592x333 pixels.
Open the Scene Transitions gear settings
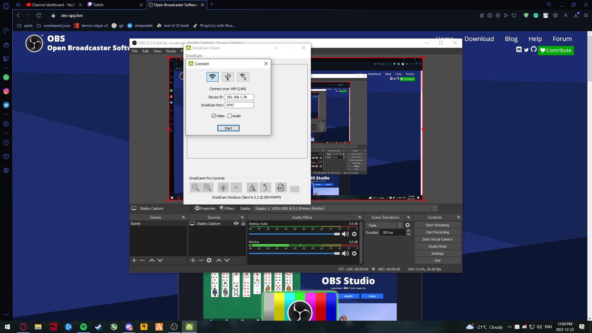pos(408,225)
